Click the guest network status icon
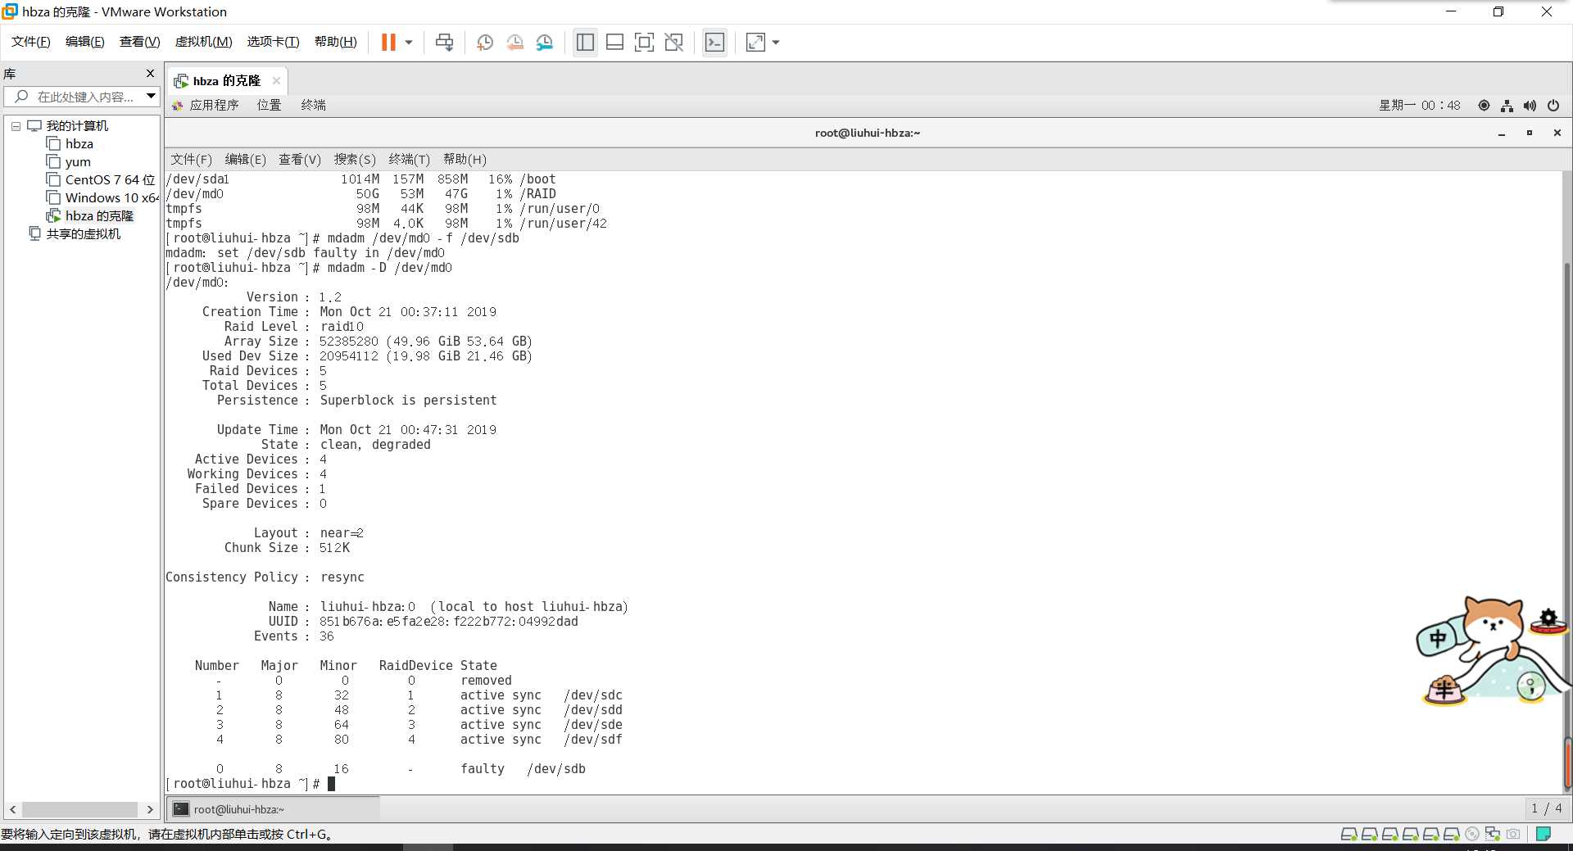This screenshot has width=1573, height=851. (x=1507, y=105)
